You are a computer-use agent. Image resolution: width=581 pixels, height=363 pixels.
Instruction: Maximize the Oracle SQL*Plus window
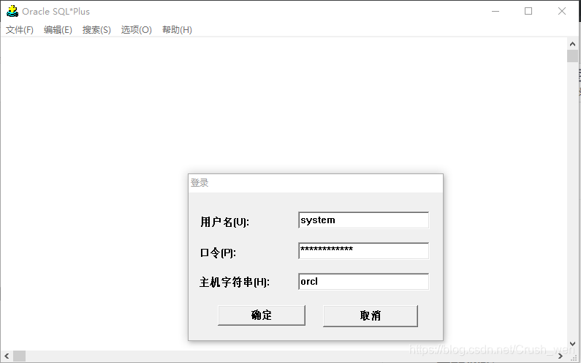528,11
